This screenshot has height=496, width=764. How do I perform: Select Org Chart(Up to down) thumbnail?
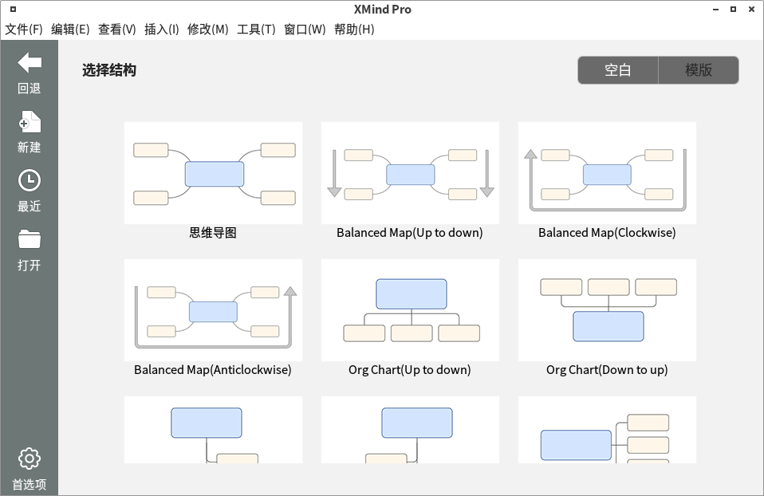(x=410, y=310)
